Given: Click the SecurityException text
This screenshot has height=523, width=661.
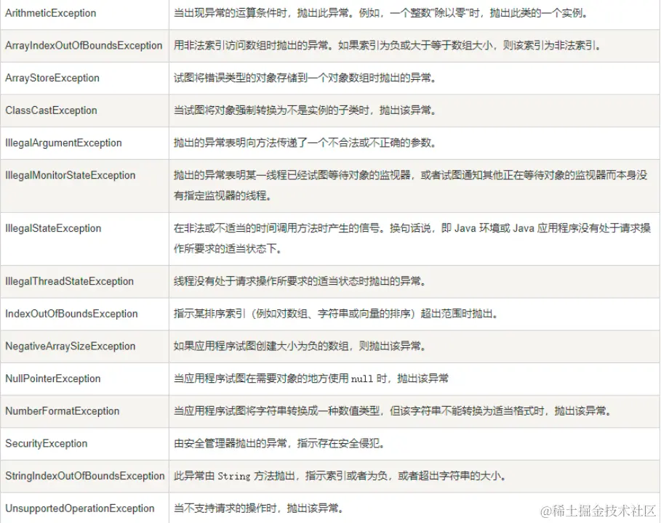Looking at the screenshot, I should click(46, 443).
